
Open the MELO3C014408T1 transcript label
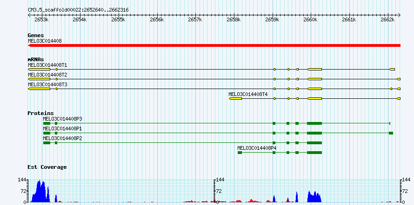click(47, 65)
